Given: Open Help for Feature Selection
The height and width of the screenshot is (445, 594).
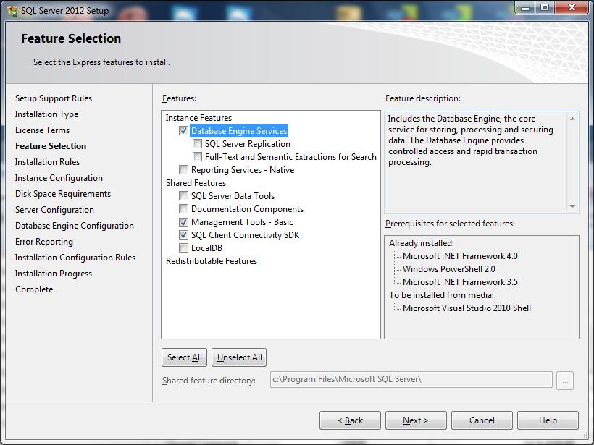Looking at the screenshot, I should [548, 420].
